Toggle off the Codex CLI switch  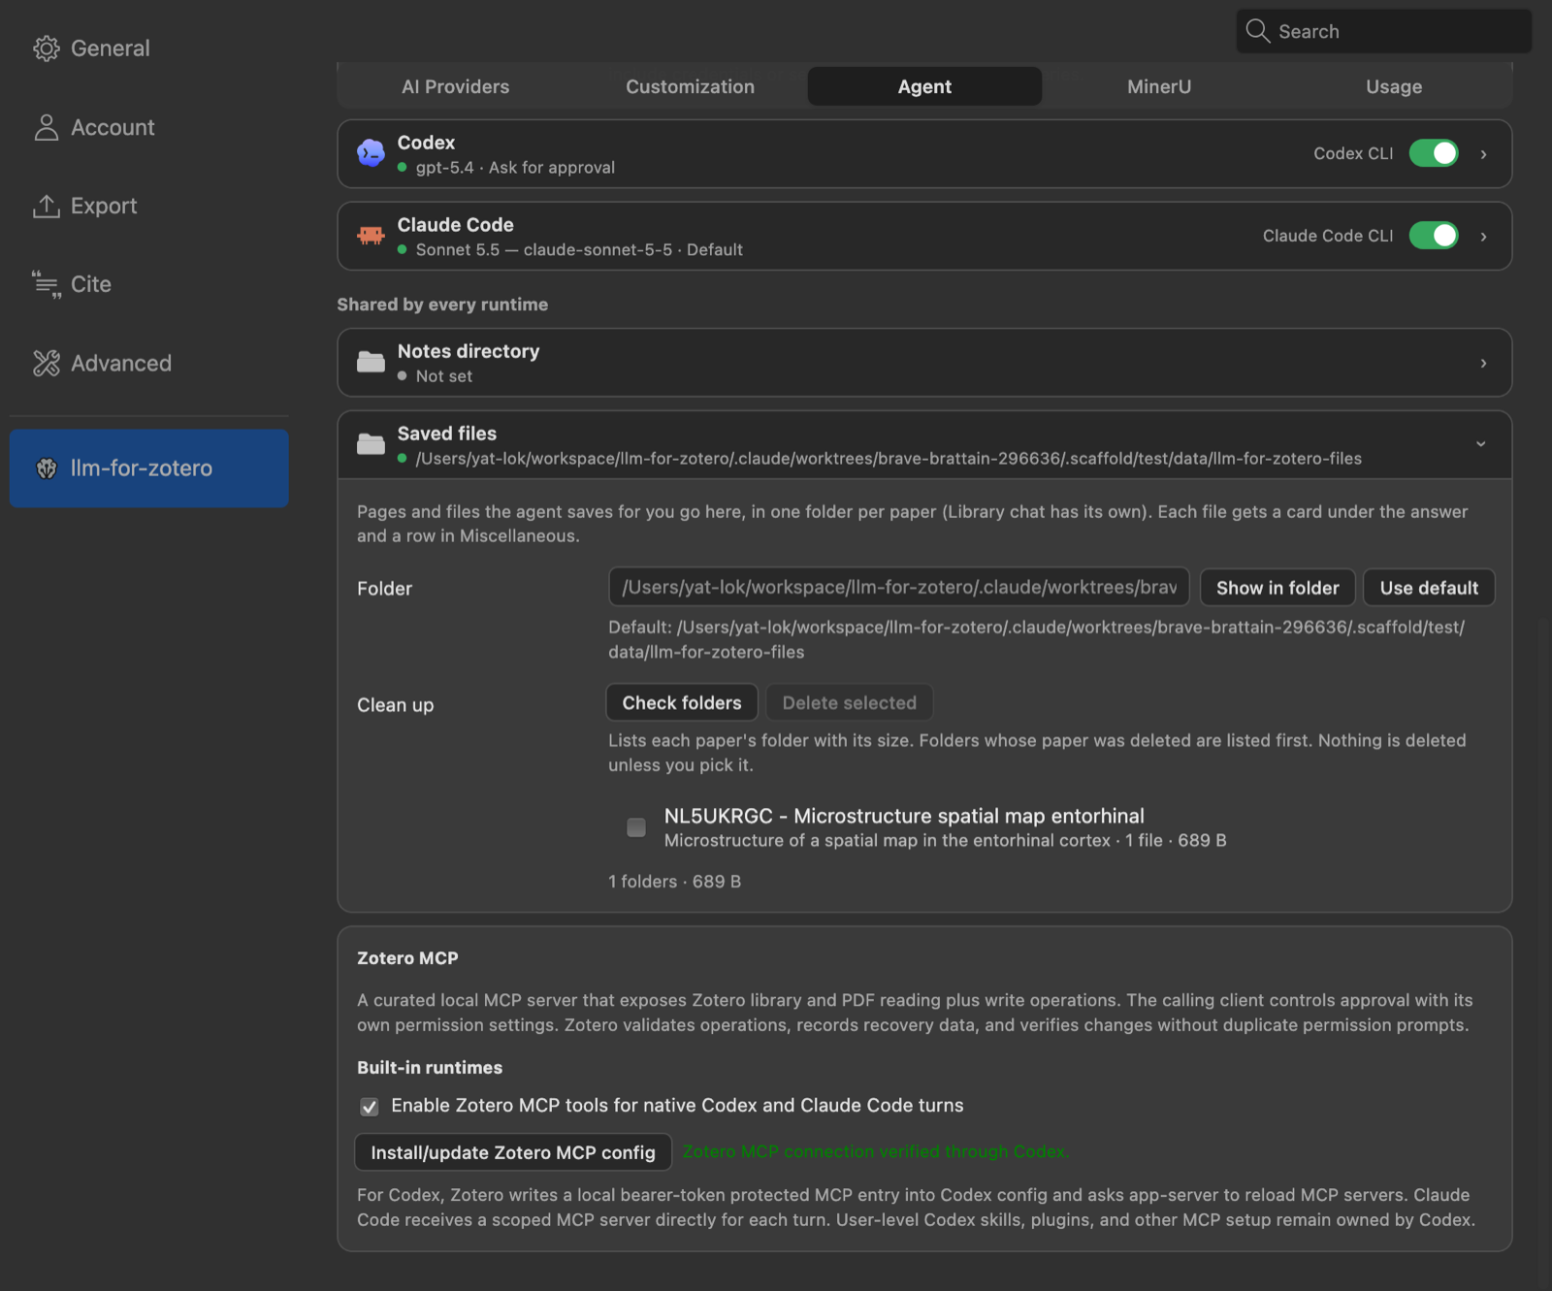coord(1434,153)
